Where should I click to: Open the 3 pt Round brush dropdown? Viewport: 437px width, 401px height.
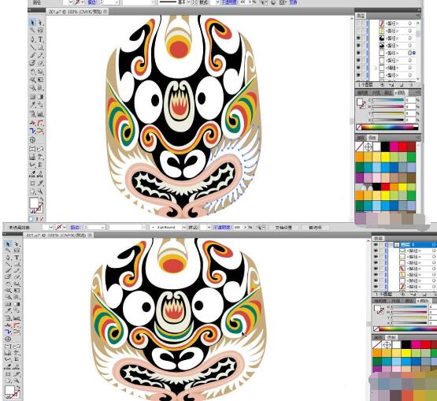tap(183, 228)
